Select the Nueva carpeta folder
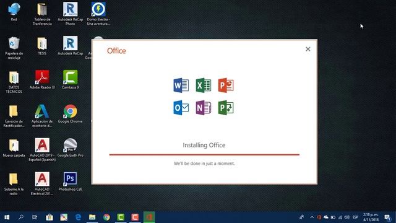 pos(14,148)
